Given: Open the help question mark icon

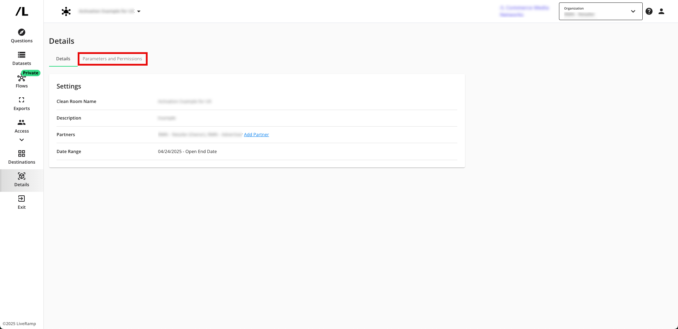Looking at the screenshot, I should [649, 12].
